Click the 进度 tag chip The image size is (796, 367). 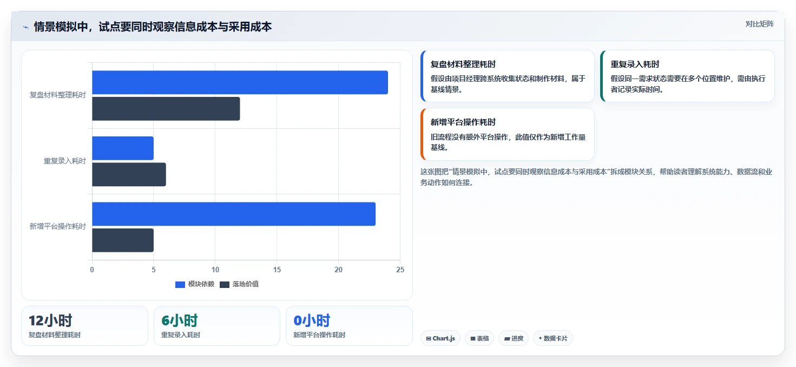pos(514,338)
